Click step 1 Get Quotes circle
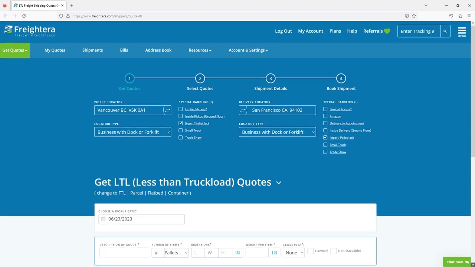Viewport: 475px width, 267px height. pyautogui.click(x=130, y=78)
